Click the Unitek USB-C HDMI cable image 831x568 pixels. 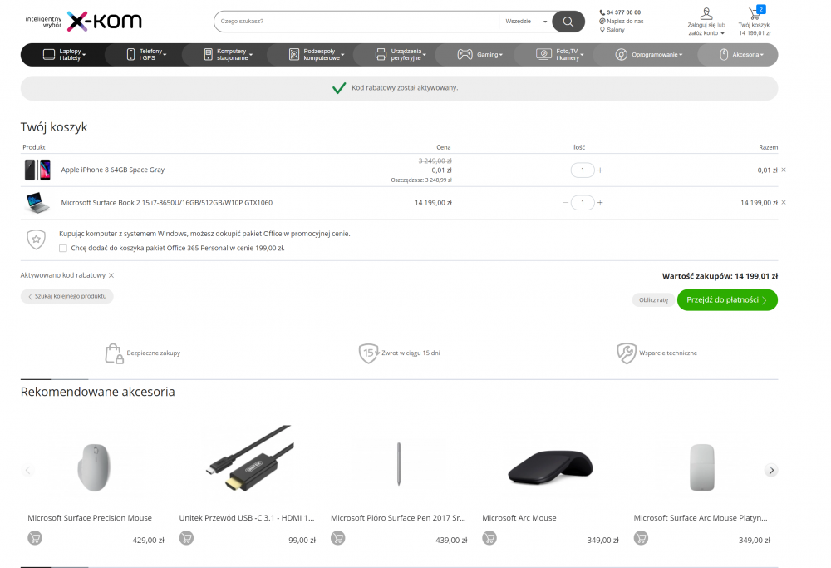click(x=249, y=458)
